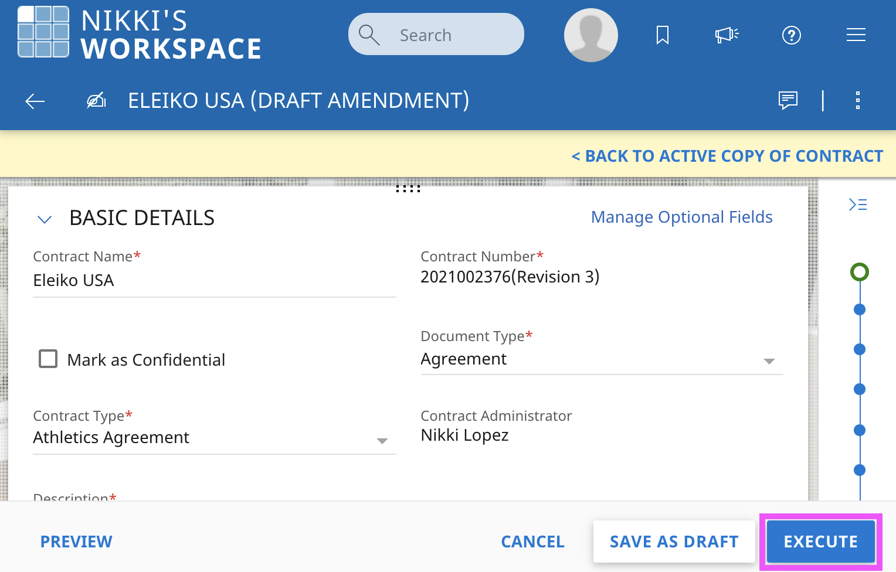896x572 pixels.
Task: Click the Execute button
Action: coord(820,542)
